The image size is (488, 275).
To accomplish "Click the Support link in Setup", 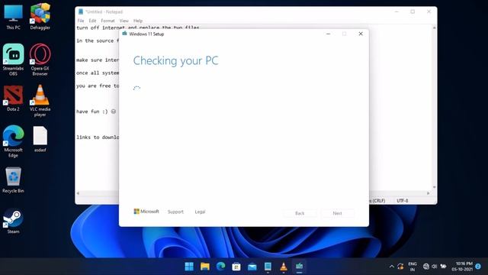I will coord(175,212).
